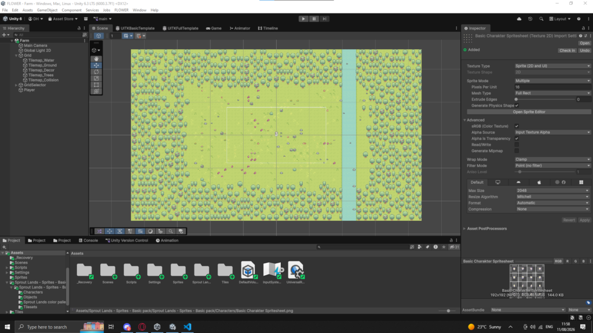
Task: Select the Transform tool
Action: [x=97, y=91]
